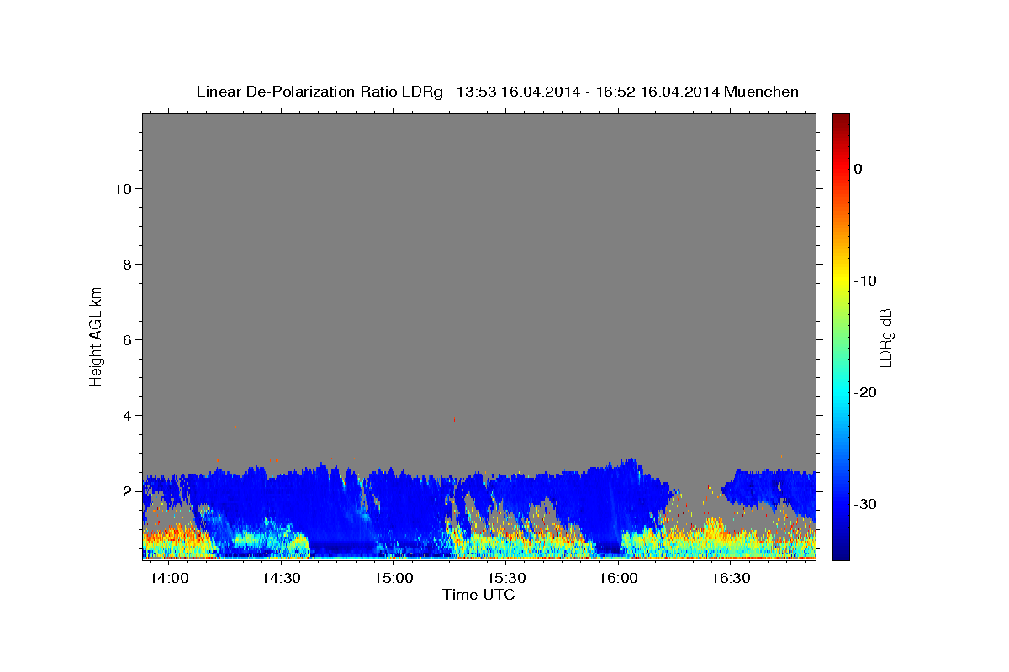
Task: Click the 'LDRg dB' colorbar label
Action: coord(885,338)
